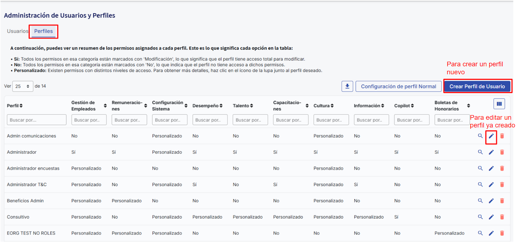Open the column visibility selector icon
516x243 pixels.
click(x=499, y=104)
